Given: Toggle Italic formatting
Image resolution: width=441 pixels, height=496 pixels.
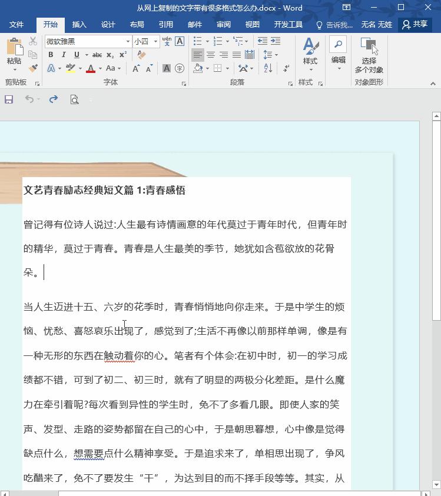Looking at the screenshot, I should (64, 55).
